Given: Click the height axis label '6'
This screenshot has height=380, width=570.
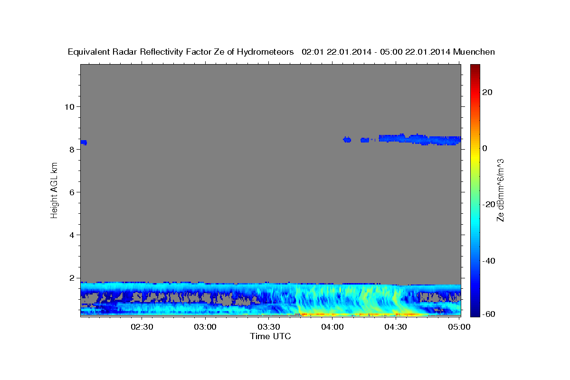Looking at the screenshot, I should point(71,192).
